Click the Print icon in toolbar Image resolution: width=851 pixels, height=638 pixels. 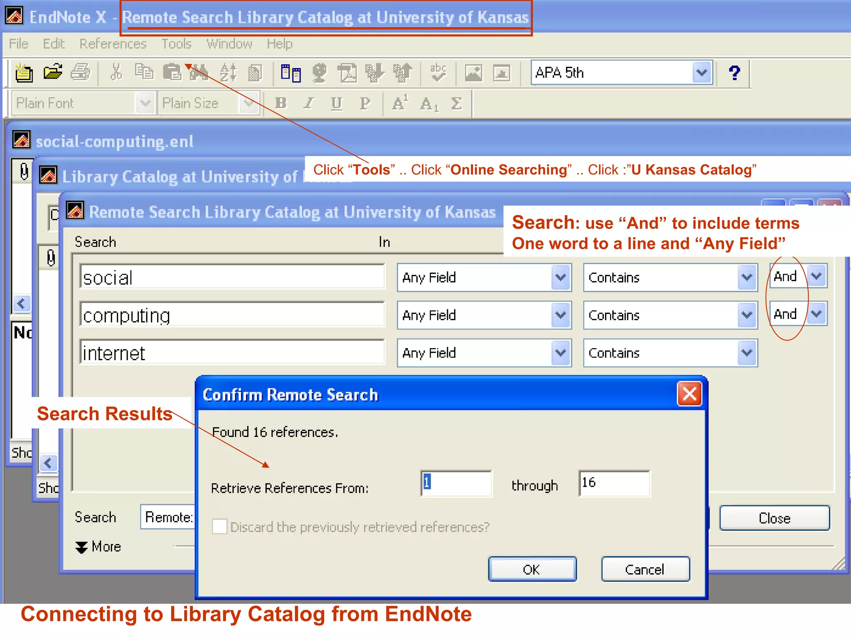pyautogui.click(x=80, y=72)
